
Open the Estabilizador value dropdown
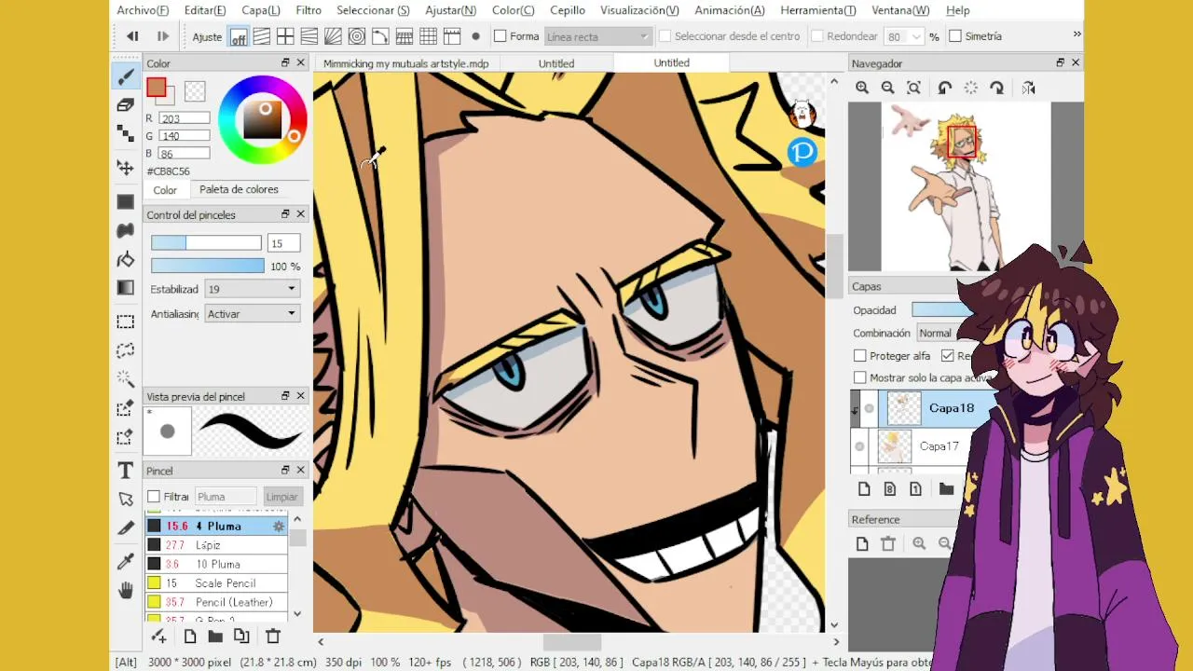[x=252, y=290]
